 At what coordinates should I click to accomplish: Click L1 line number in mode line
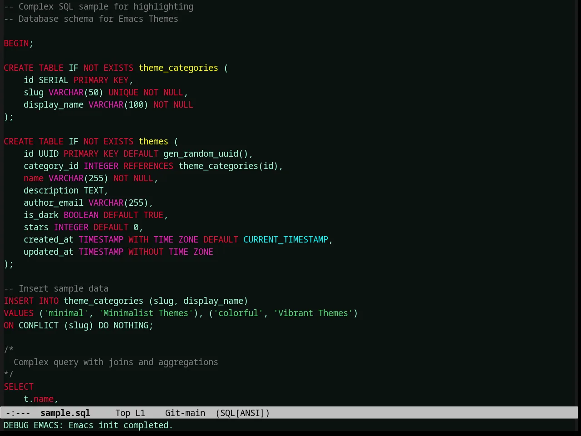[x=140, y=413]
